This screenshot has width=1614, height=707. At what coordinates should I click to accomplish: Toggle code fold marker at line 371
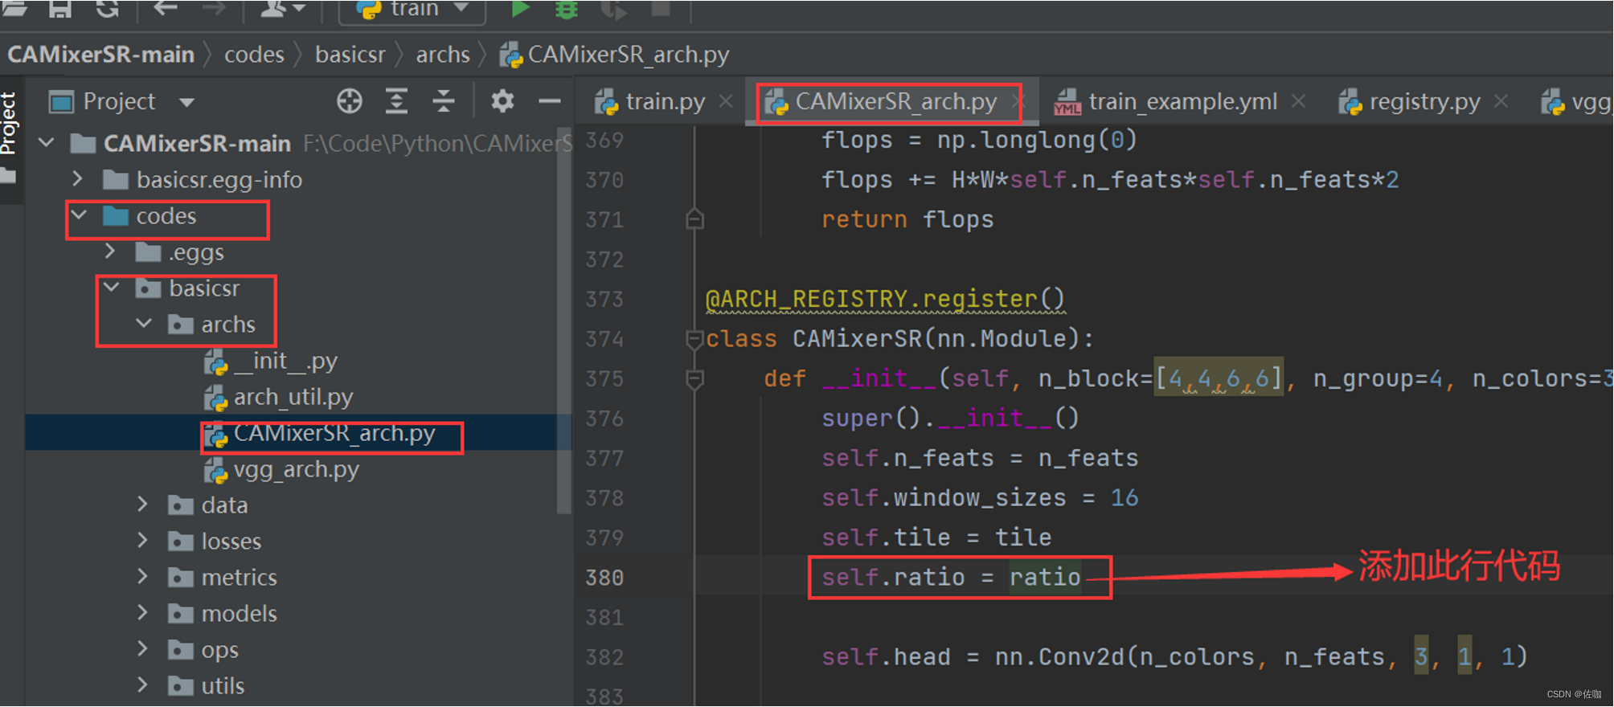(x=695, y=219)
